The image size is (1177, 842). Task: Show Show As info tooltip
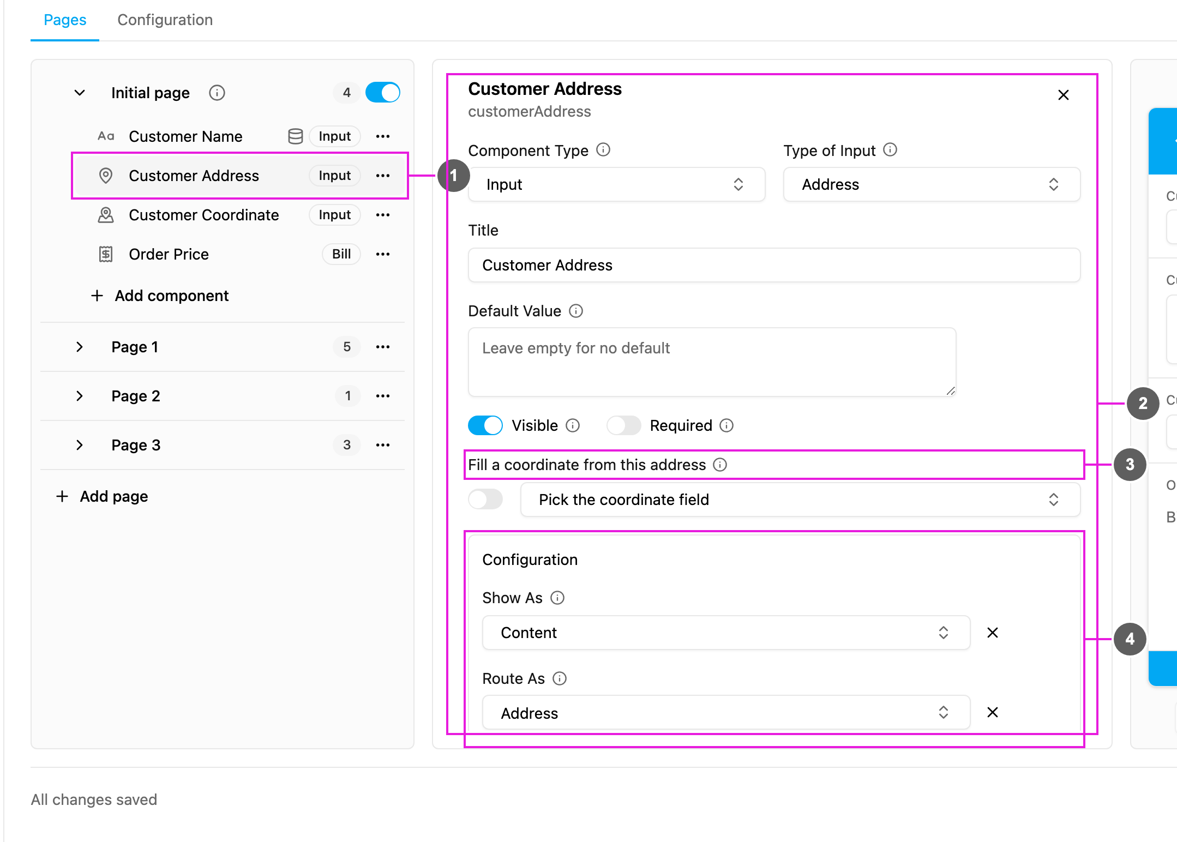click(x=557, y=598)
